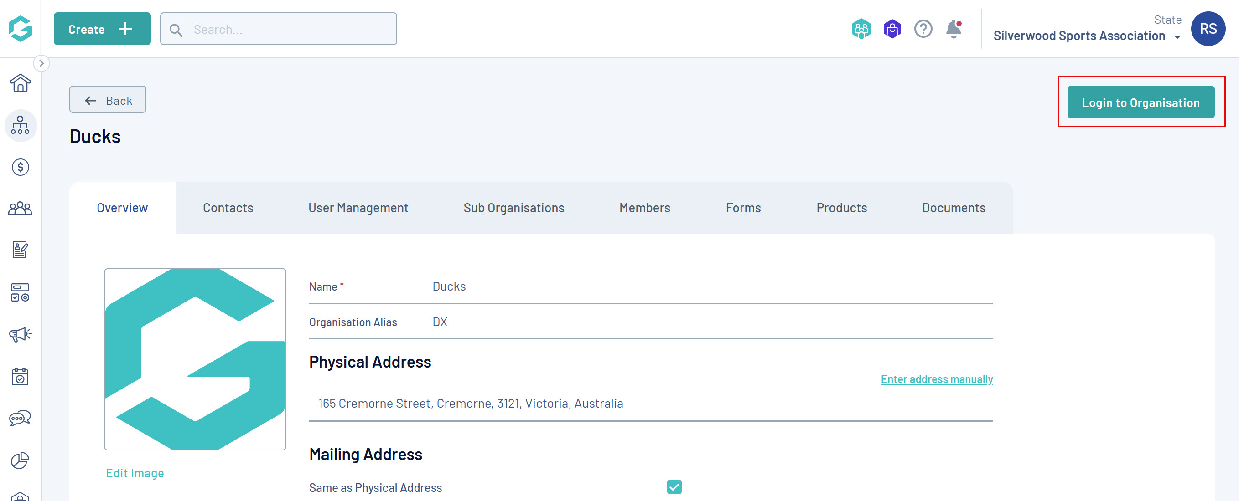Click Enter address manually link

pos(936,379)
